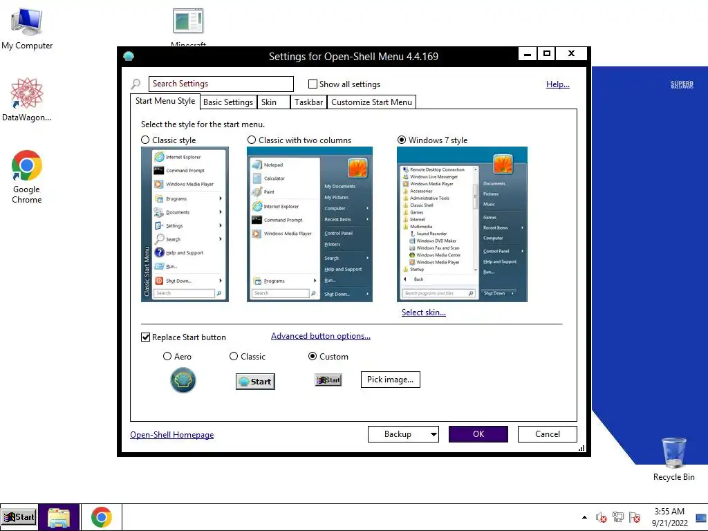The image size is (708, 531).
Task: Open the Skin tab
Action: tap(273, 102)
